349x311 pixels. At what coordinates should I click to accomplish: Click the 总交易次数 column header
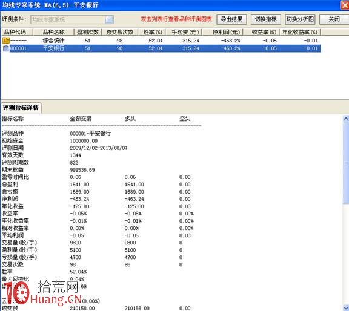120,32
